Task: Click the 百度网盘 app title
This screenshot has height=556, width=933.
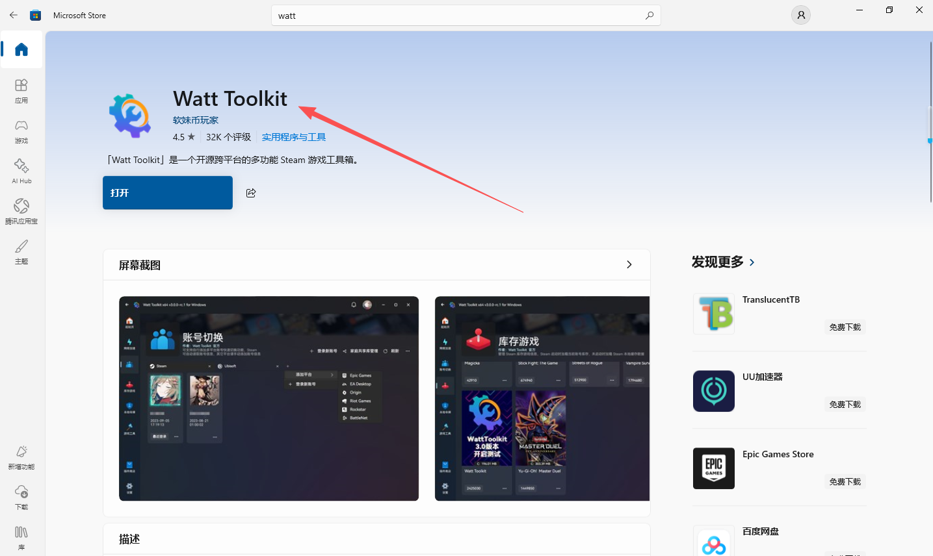Action: click(x=761, y=531)
